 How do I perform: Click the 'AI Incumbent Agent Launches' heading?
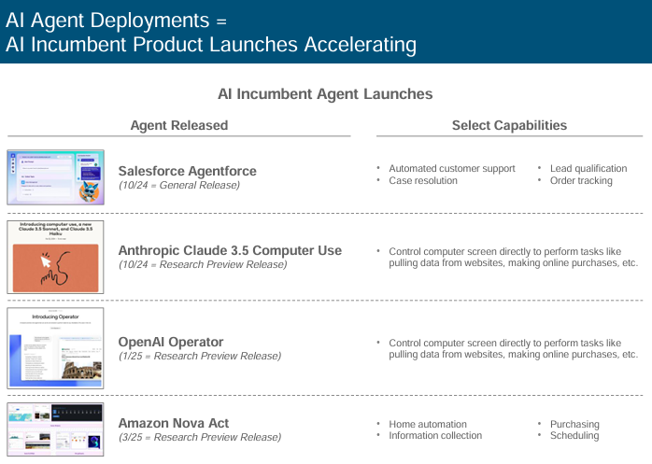tap(325, 94)
